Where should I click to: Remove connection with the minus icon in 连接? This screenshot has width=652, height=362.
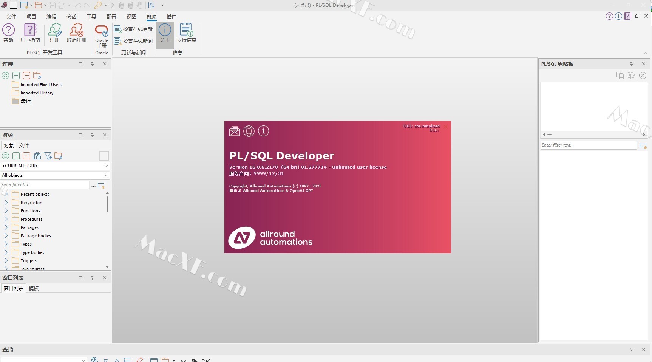(26, 76)
